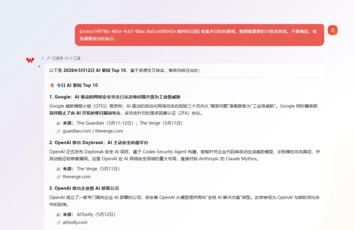354x230 pixels.
Task: Click the user avatar icon beside the red message
Action: 333,30
